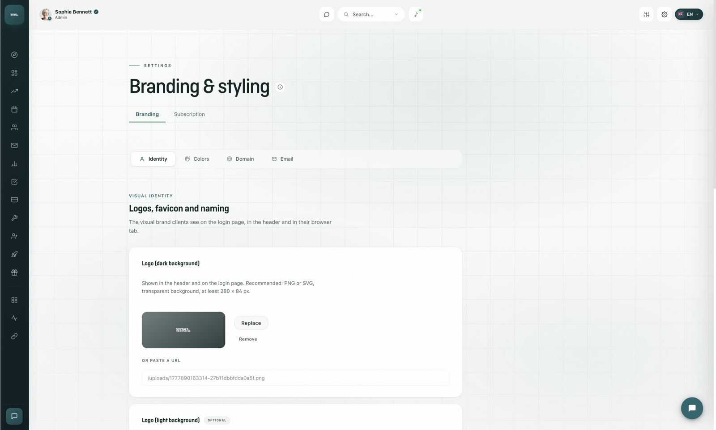Click the dark background logo preview thumbnail
Viewport: 716px width, 430px height.
coord(183,330)
